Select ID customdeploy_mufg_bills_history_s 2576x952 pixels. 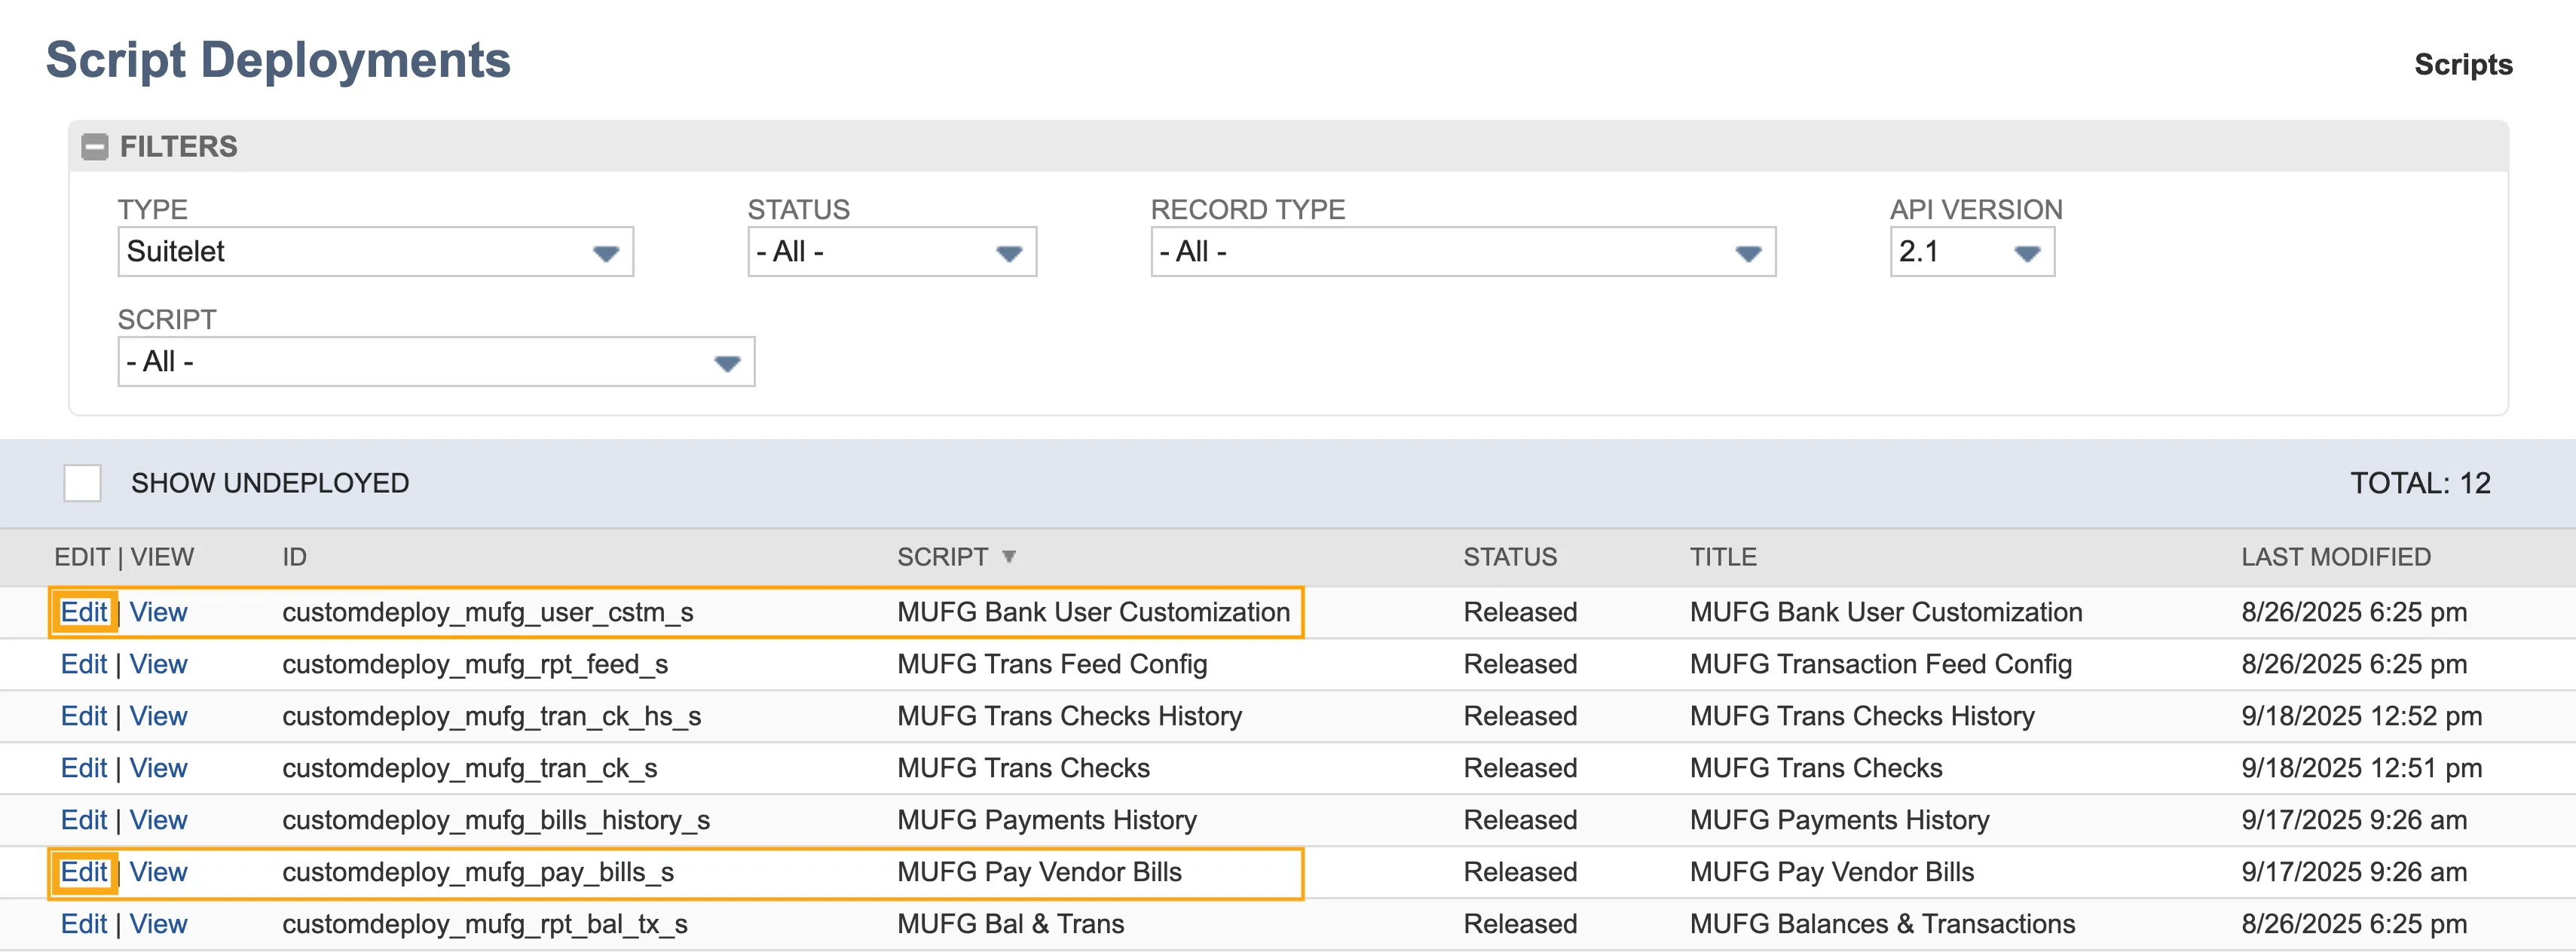(496, 820)
